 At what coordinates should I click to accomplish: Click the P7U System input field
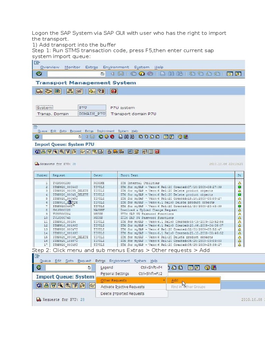click(91, 108)
